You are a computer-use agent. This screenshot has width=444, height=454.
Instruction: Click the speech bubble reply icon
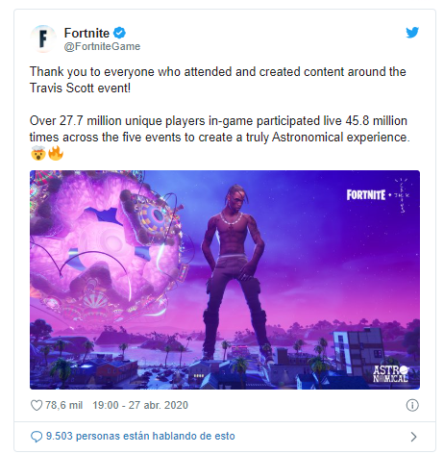coord(37,437)
